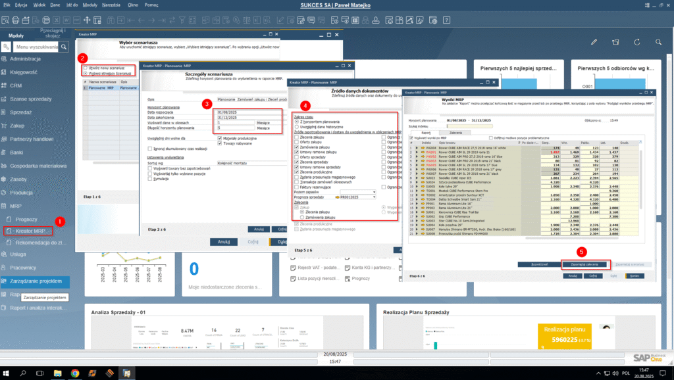Expand row 8 SU023 in results grid
The height and width of the screenshot is (380, 674).
[x=417, y=178]
